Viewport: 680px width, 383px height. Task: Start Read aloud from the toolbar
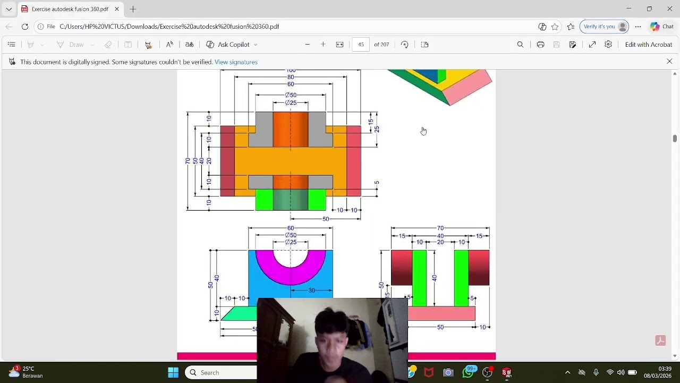point(169,45)
